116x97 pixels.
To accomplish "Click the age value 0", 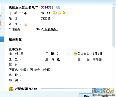I will [58, 54].
